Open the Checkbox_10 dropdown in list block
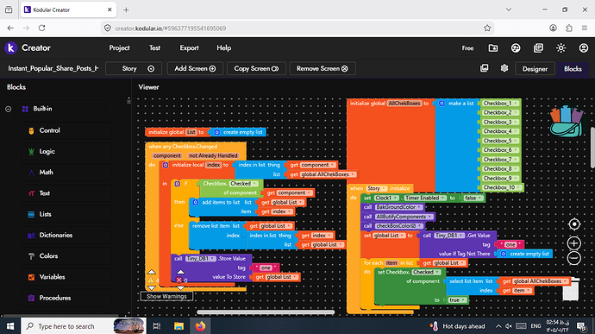The width and height of the screenshot is (595, 334). click(x=518, y=187)
